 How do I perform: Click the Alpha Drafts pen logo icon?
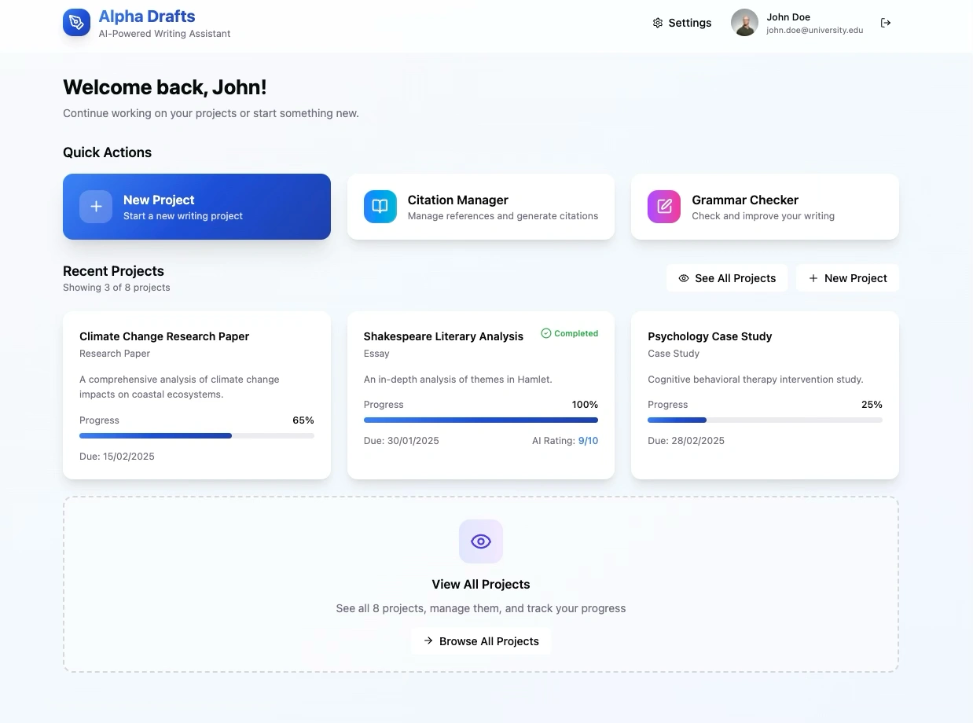coord(76,22)
